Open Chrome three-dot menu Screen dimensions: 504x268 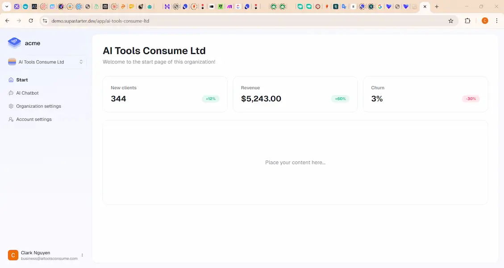497,21
